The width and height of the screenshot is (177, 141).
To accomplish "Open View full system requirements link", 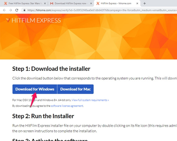I will (x=90, y=100).
